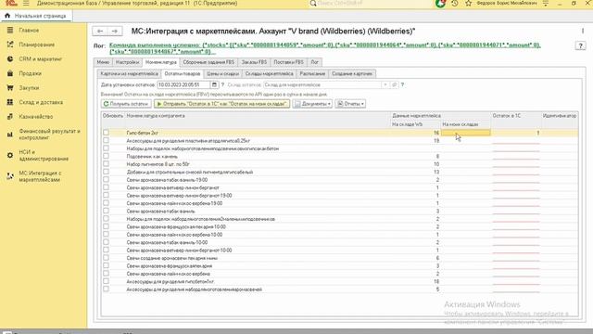Switch to the Меню tab
The image size is (593, 334).
click(103, 62)
